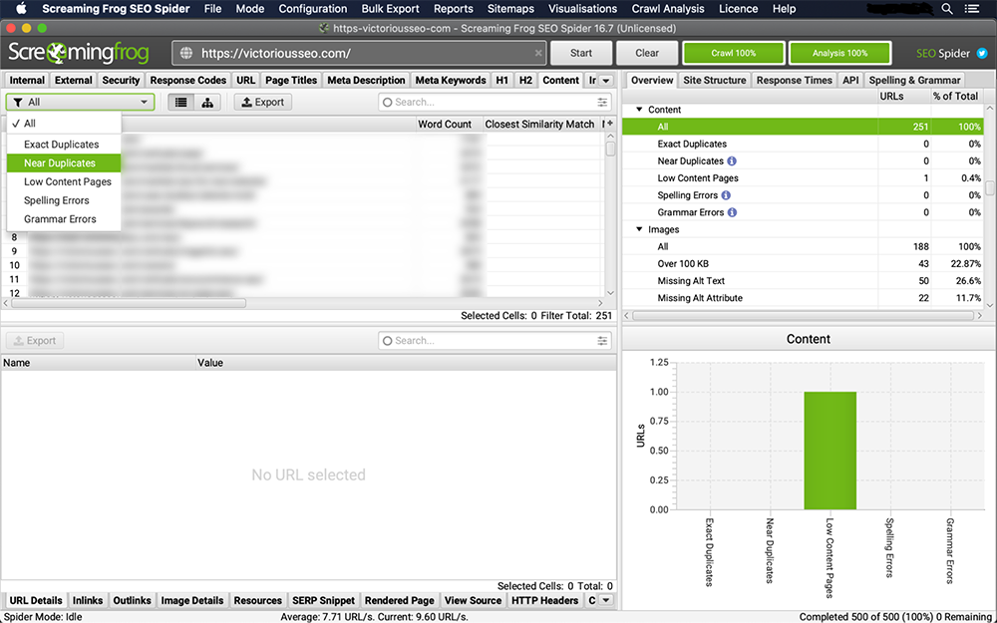This screenshot has height=623, width=997.
Task: Click the Twitter bird icon
Action: [982, 54]
